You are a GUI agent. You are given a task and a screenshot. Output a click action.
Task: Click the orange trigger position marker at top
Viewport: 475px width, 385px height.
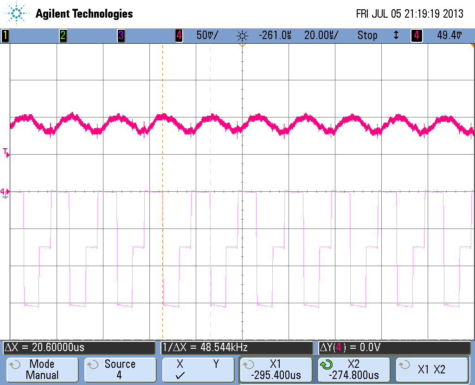coord(242,45)
